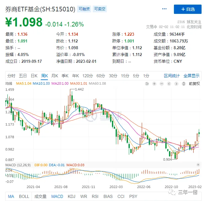Select the 5分 interval tab
The image size is (204, 201).
coord(136,76)
